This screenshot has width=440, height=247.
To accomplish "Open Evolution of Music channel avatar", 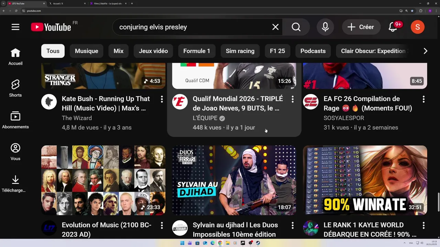I will [x=49, y=228].
